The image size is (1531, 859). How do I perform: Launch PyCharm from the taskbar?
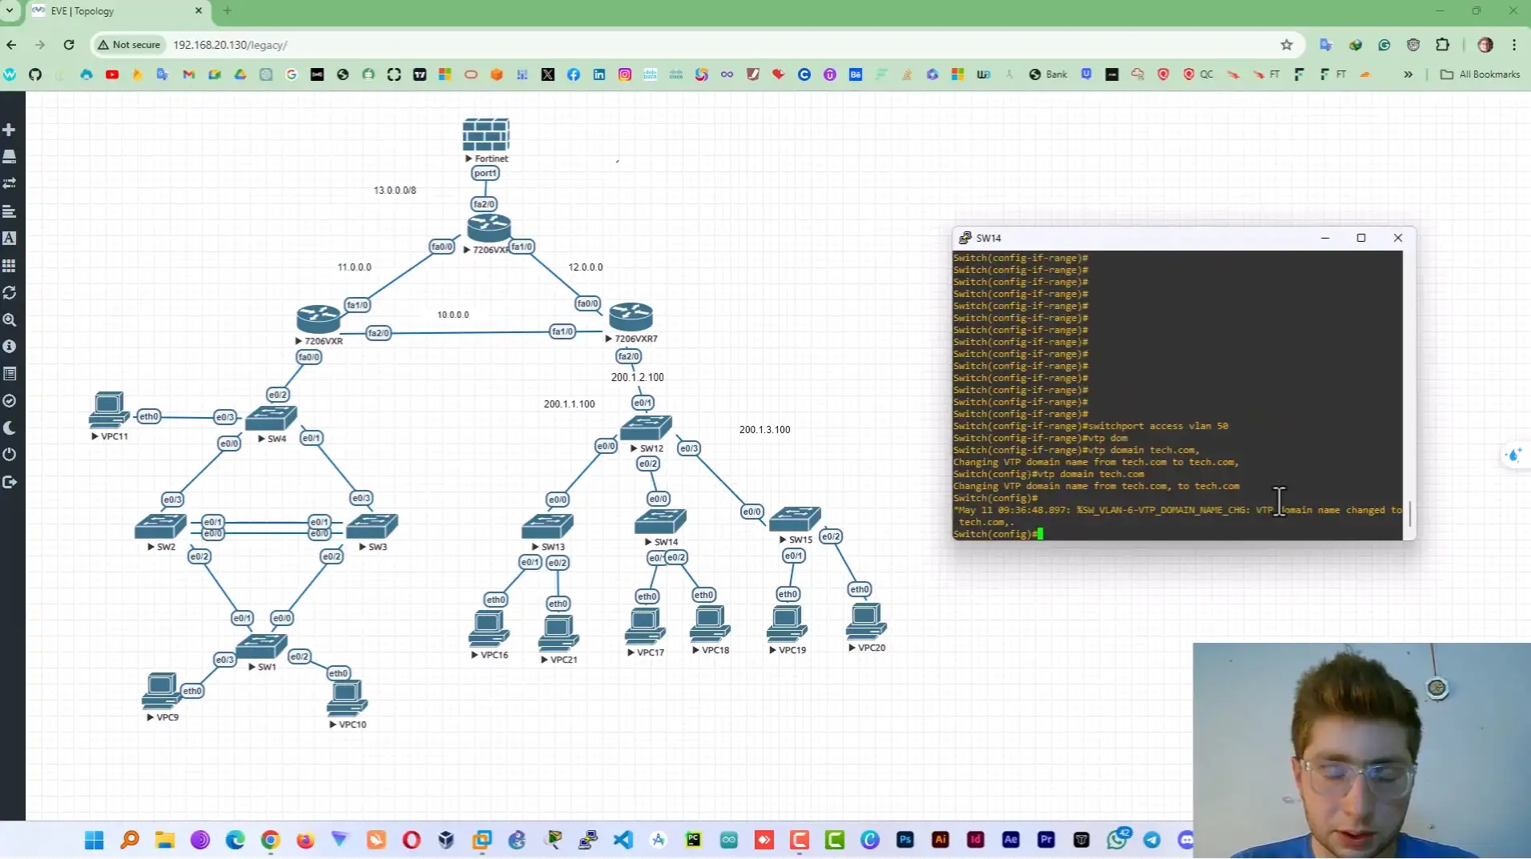[x=692, y=840]
